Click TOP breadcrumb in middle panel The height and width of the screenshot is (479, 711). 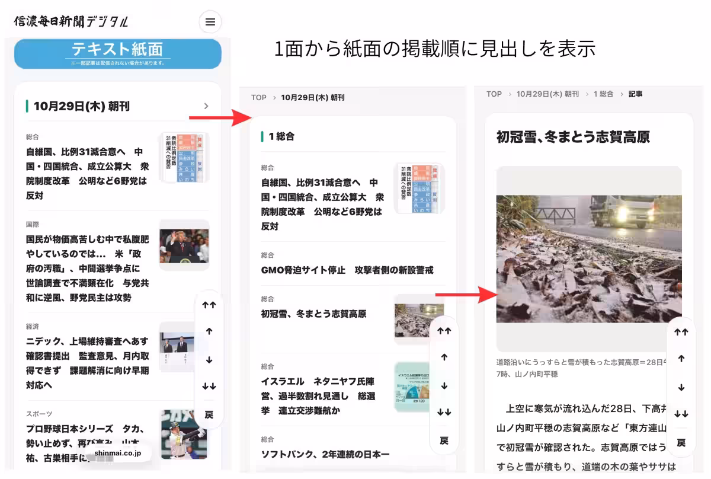259,97
